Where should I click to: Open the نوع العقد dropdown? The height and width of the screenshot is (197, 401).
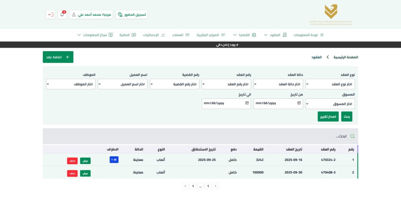click(x=330, y=84)
